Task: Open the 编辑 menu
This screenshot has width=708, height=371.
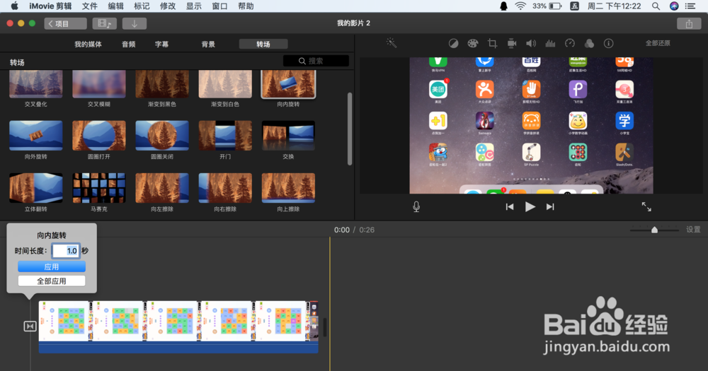Action: pyautogui.click(x=115, y=6)
